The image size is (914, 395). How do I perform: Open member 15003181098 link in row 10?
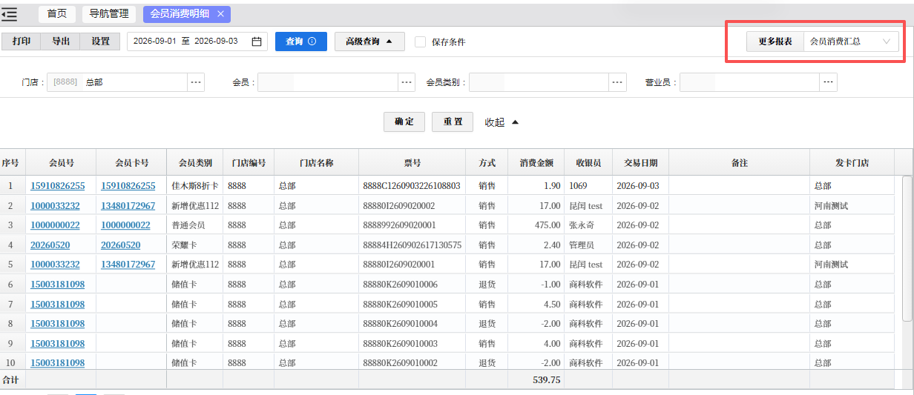tap(58, 363)
